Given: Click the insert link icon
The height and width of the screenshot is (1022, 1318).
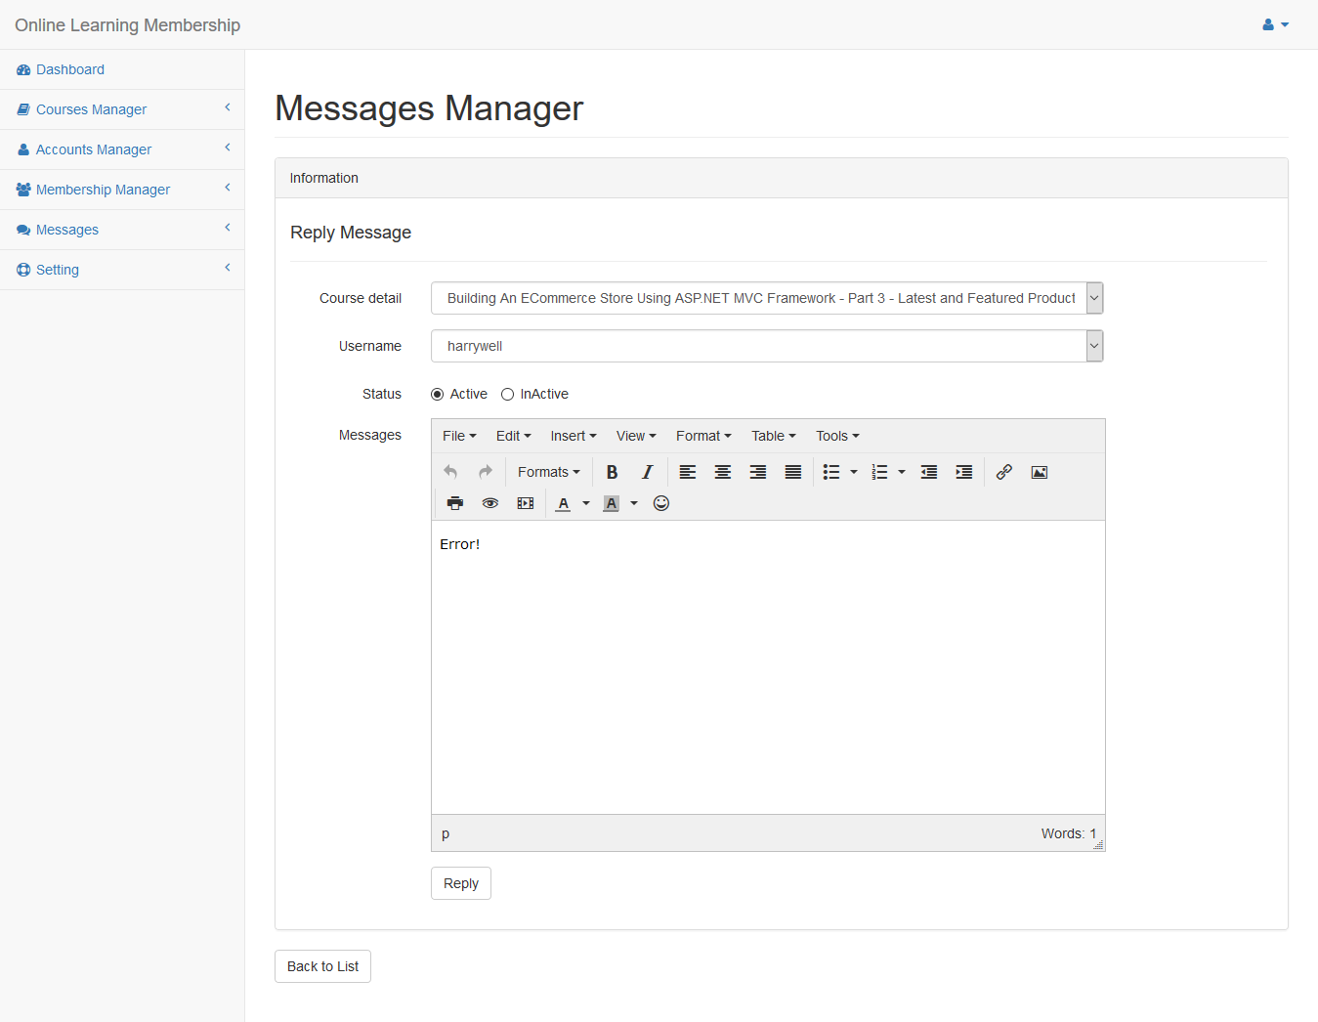Looking at the screenshot, I should 1003,472.
